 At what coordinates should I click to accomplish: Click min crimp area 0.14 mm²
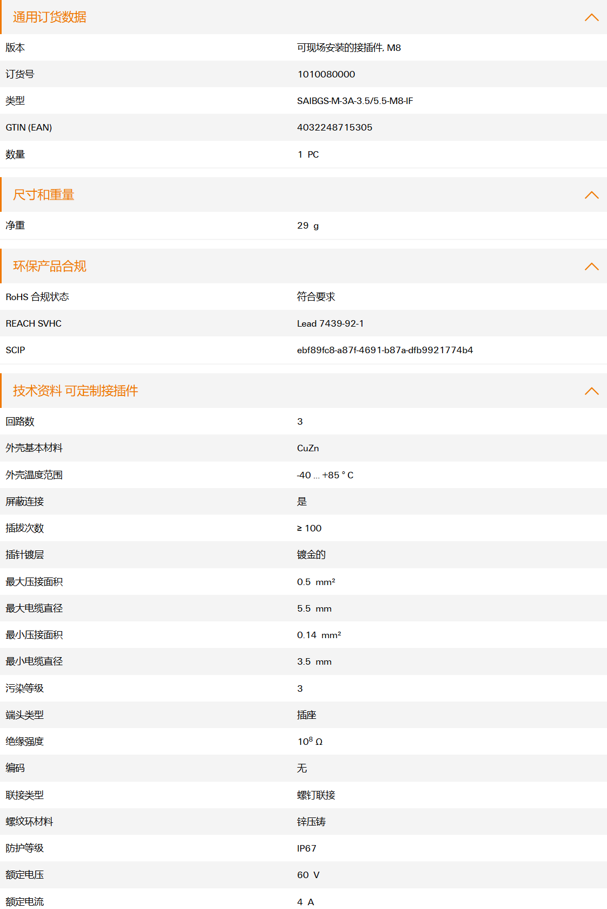click(319, 635)
